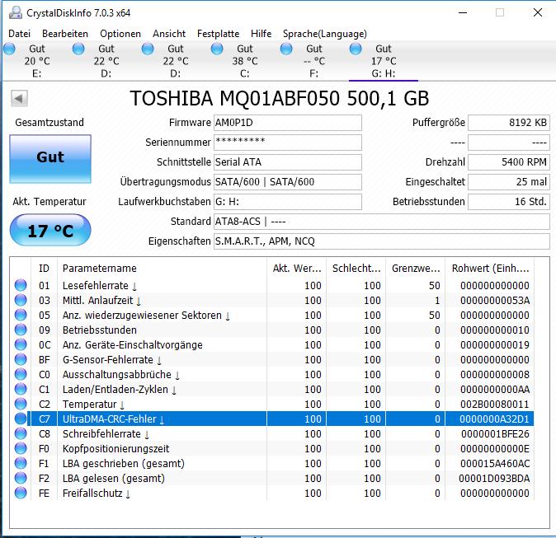Click the Puffergröße value 8192 KB
This screenshot has height=538, width=556.
[x=509, y=123]
